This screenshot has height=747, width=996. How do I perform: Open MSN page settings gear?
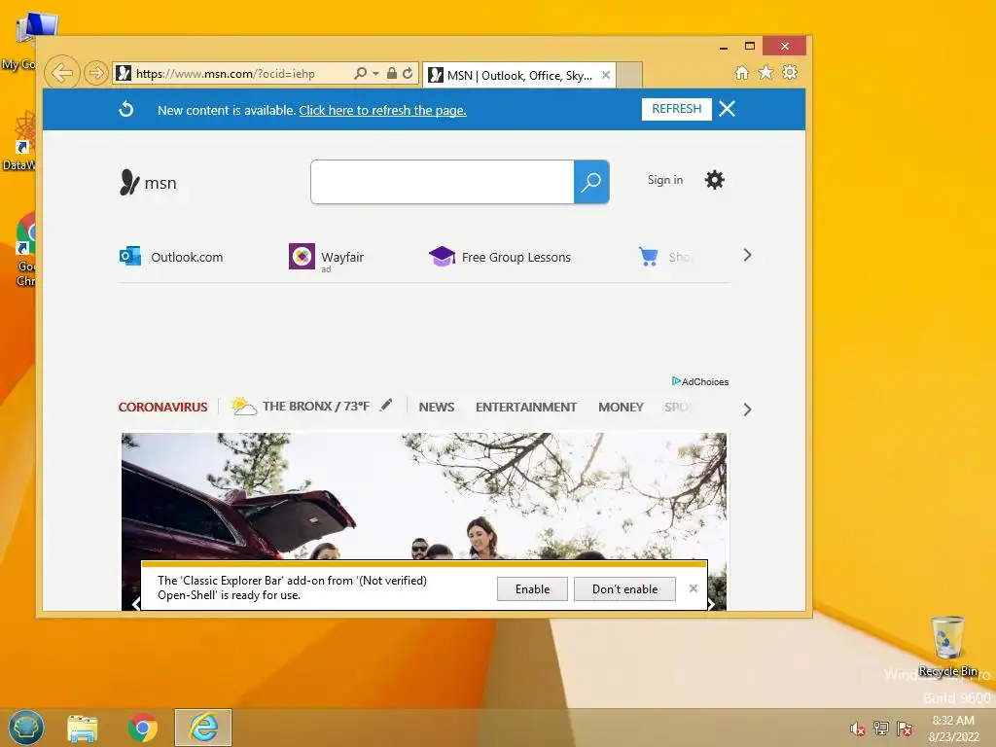[x=715, y=180]
